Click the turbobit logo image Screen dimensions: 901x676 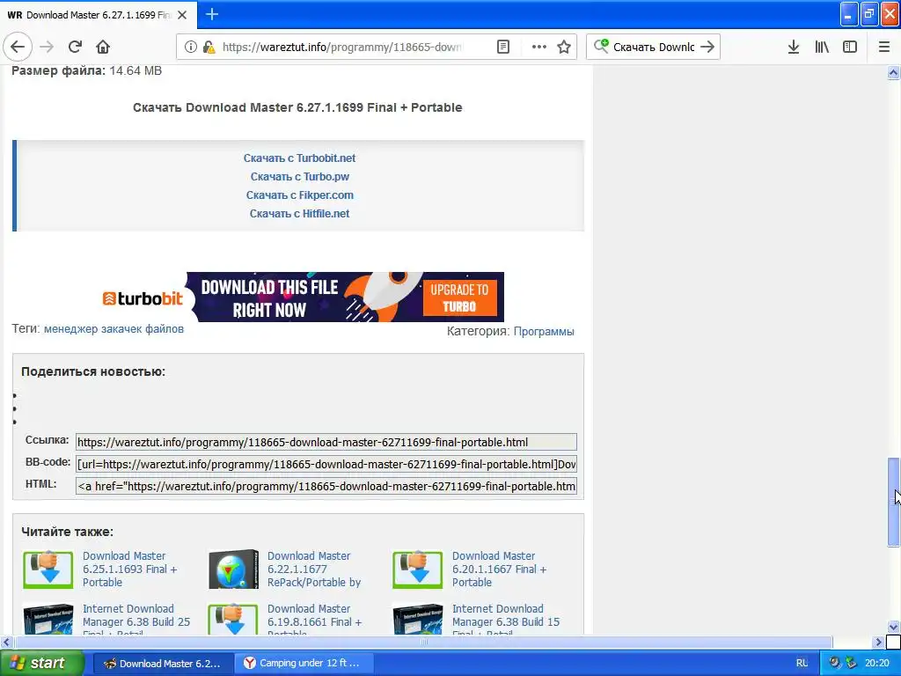[x=143, y=298]
